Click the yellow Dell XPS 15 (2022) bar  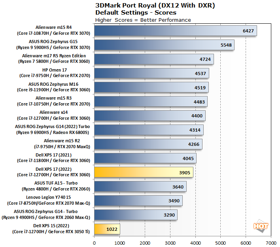tap(107, 229)
